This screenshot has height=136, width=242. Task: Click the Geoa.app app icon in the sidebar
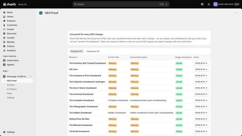4,76
